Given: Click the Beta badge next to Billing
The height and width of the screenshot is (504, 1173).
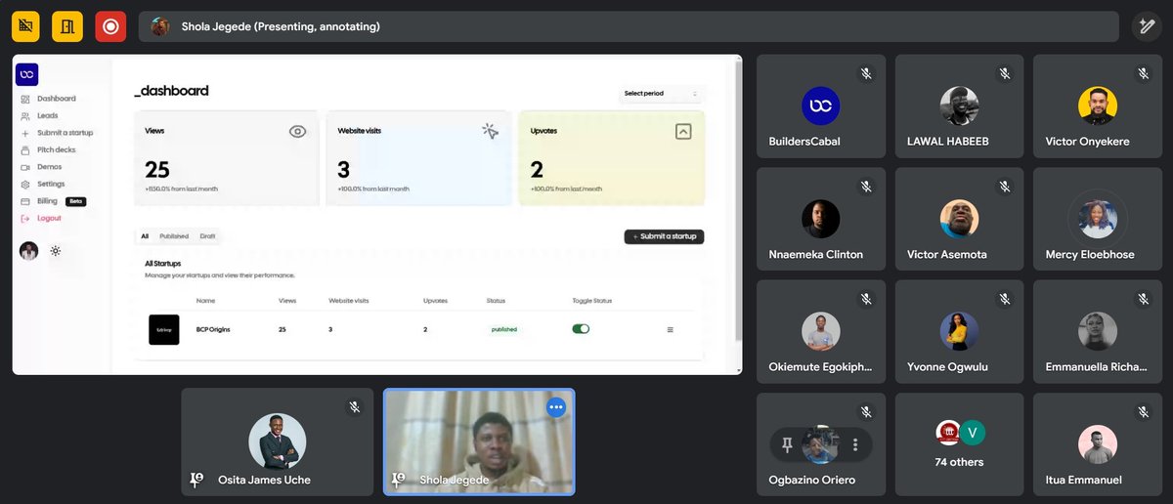Looking at the screenshot, I should [x=75, y=201].
